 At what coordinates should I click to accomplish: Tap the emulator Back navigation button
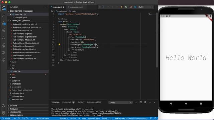tap(171, 104)
